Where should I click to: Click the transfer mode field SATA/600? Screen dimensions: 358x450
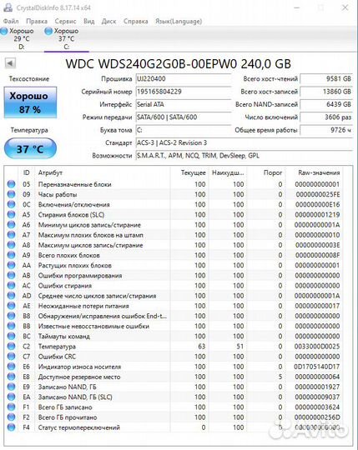pyautogui.click(x=183, y=117)
